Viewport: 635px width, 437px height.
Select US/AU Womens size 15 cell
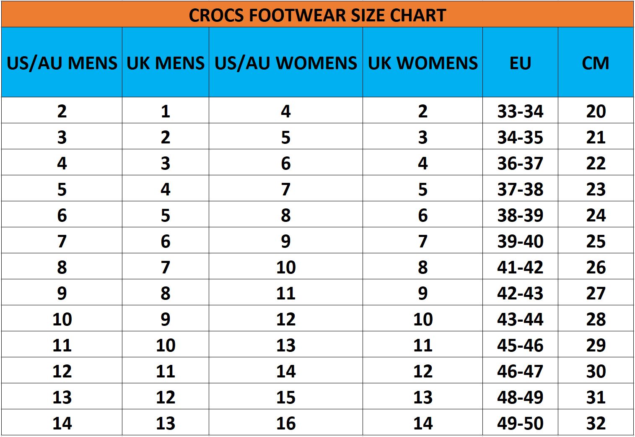click(x=286, y=397)
